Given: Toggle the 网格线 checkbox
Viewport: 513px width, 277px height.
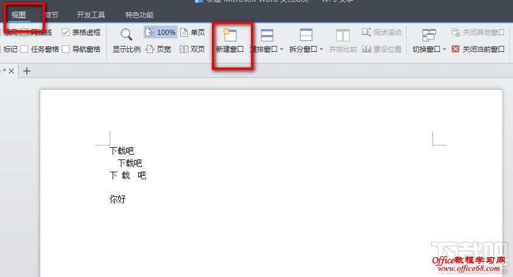Looking at the screenshot, I should pos(24,33).
